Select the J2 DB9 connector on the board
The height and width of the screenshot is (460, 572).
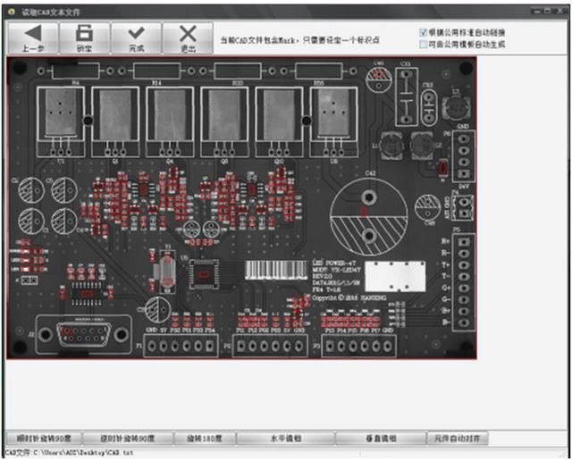[x=84, y=334]
